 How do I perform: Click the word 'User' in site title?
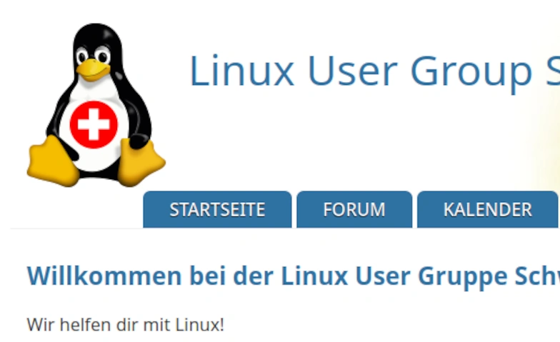point(353,71)
